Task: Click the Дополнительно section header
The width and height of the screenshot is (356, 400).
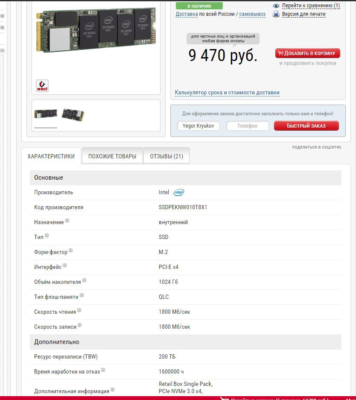Action: tap(186, 342)
